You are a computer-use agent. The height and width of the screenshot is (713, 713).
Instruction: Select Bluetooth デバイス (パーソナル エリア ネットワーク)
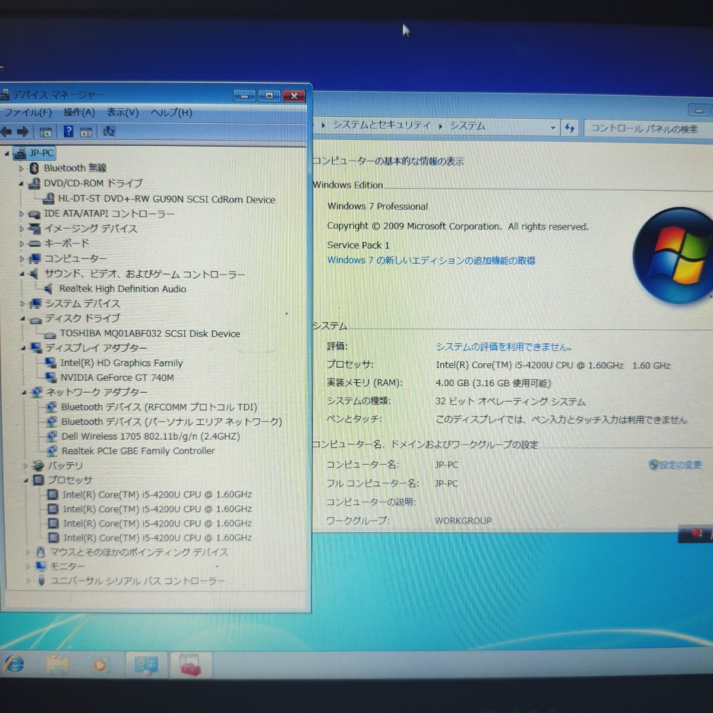pos(171,422)
